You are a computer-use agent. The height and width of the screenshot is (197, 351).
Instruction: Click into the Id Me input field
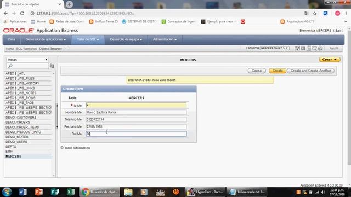(x=136, y=105)
